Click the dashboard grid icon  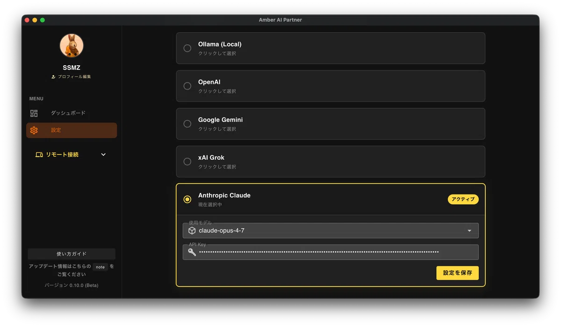pyautogui.click(x=34, y=113)
